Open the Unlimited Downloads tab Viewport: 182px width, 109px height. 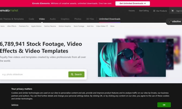(x=109, y=19)
